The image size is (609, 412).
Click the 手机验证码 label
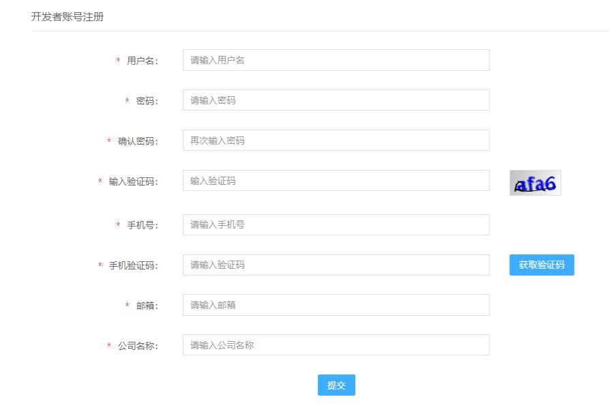[133, 265]
